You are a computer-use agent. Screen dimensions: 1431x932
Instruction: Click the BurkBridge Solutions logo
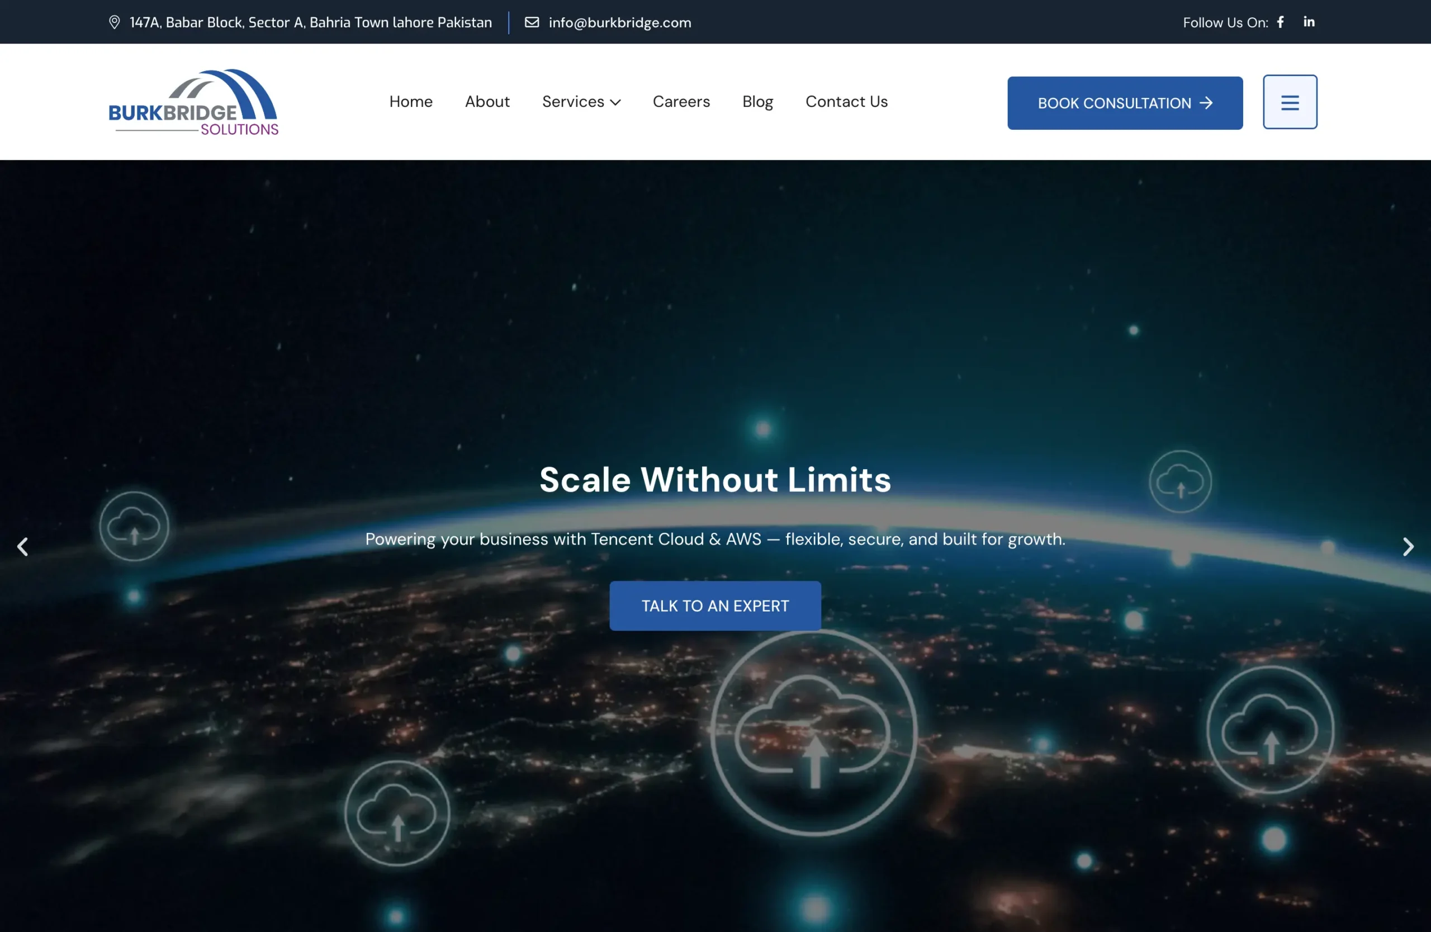click(193, 102)
